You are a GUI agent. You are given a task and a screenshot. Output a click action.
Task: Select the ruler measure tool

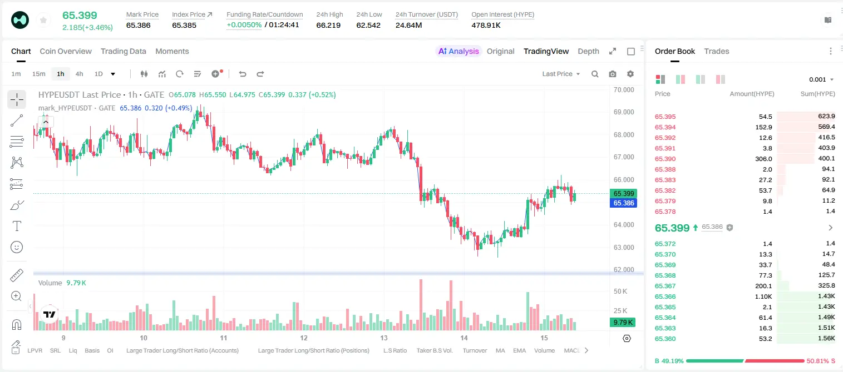coord(17,275)
